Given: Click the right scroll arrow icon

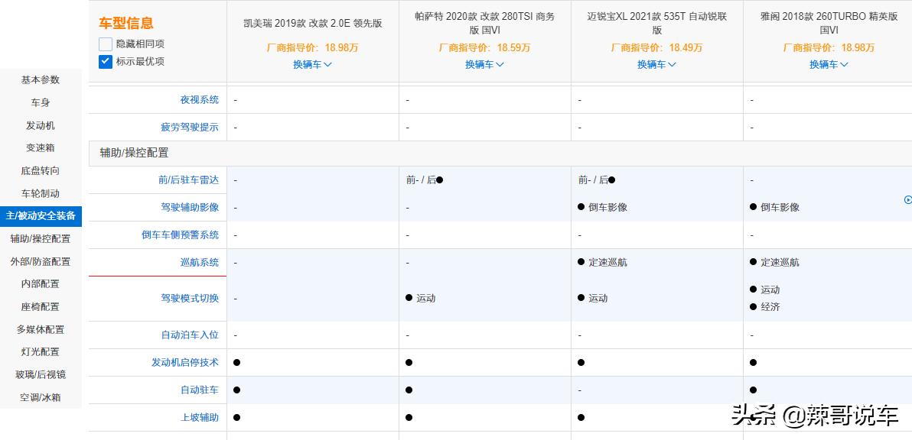Looking at the screenshot, I should 907,200.
